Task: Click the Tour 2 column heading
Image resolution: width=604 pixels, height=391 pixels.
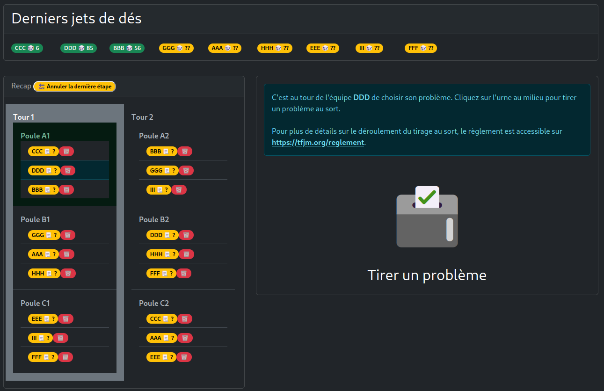Action: click(142, 117)
